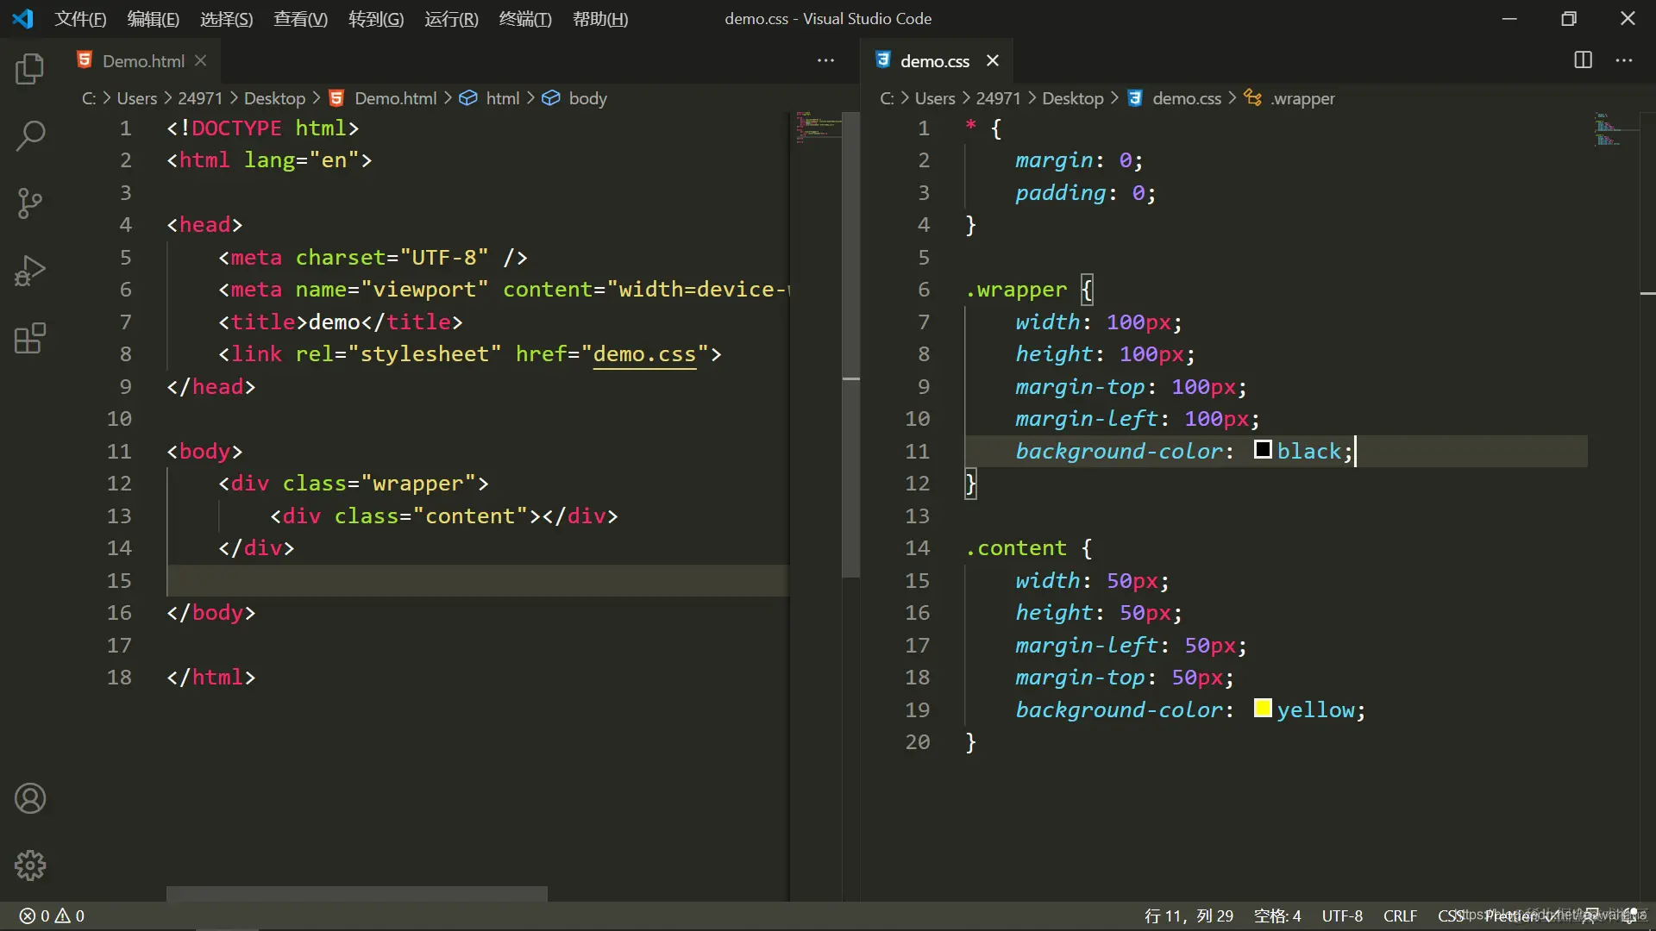Follow the demo.css stylesheet link
This screenshot has height=931, width=1656.
643,354
